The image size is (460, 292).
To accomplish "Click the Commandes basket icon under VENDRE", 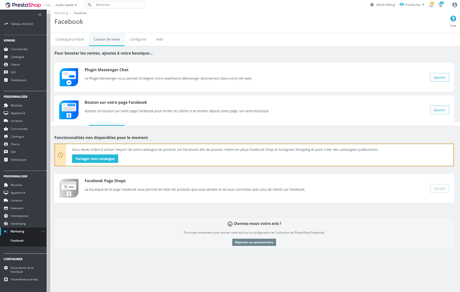I will tap(6, 49).
